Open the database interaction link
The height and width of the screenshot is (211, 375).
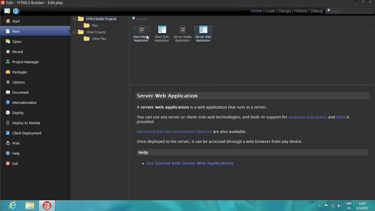pyautogui.click(x=308, y=117)
